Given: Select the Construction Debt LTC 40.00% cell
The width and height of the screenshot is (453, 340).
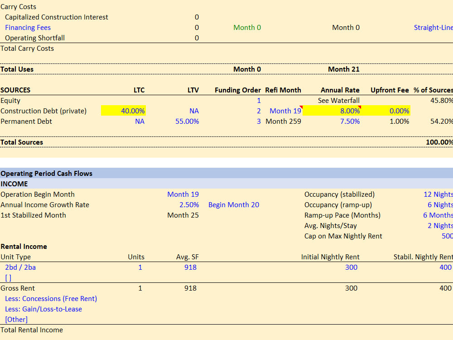Looking at the screenshot, I should point(123,111).
